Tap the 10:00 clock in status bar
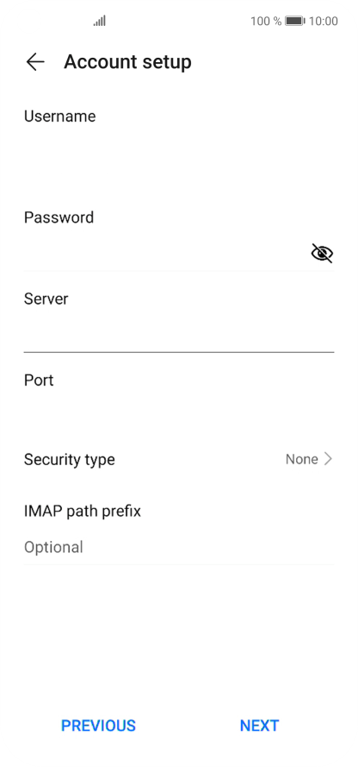Screen dimensions: 358x767 (x=324, y=21)
